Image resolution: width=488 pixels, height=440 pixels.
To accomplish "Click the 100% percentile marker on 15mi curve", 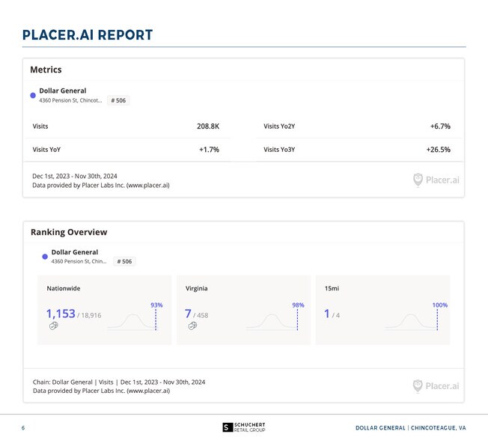I will coord(440,305).
